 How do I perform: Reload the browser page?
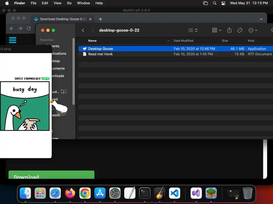pos(29,28)
